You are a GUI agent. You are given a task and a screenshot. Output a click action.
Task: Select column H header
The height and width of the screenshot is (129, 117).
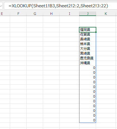coord(51,14)
